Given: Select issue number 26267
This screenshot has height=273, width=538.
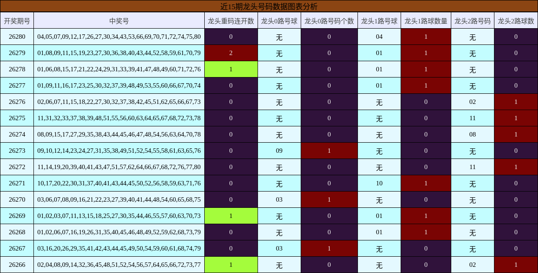Looking at the screenshot, I should click(17, 248).
